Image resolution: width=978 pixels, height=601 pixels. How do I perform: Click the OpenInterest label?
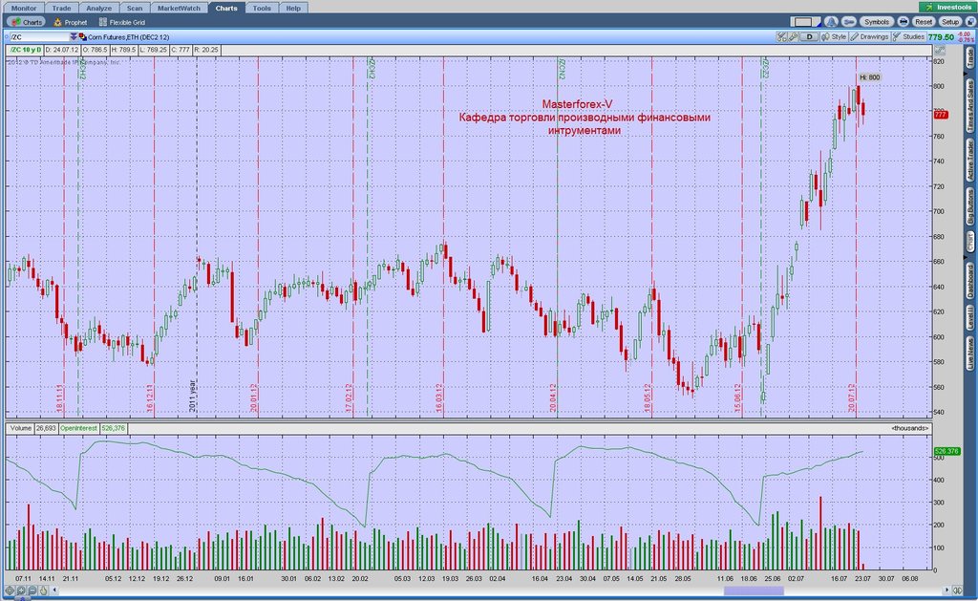point(78,428)
